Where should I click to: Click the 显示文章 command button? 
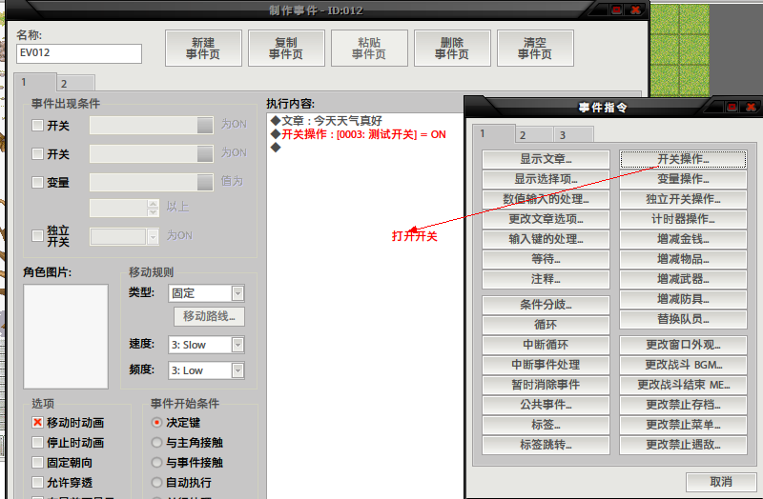pos(546,159)
